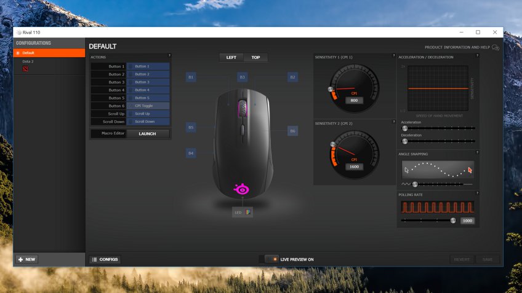Image resolution: width=522 pixels, height=293 pixels.
Task: Click the angle snapping preview curve
Action: [438, 170]
